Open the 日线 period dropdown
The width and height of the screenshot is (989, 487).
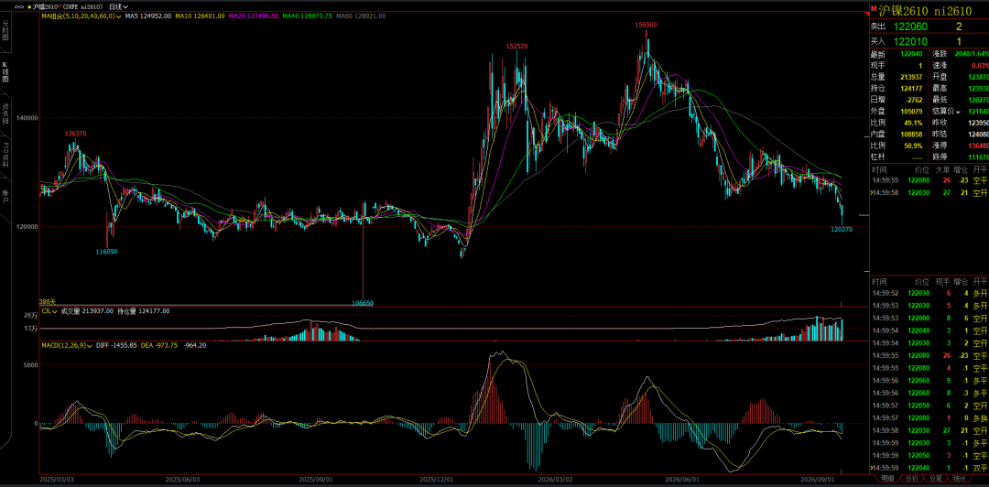pos(118,6)
